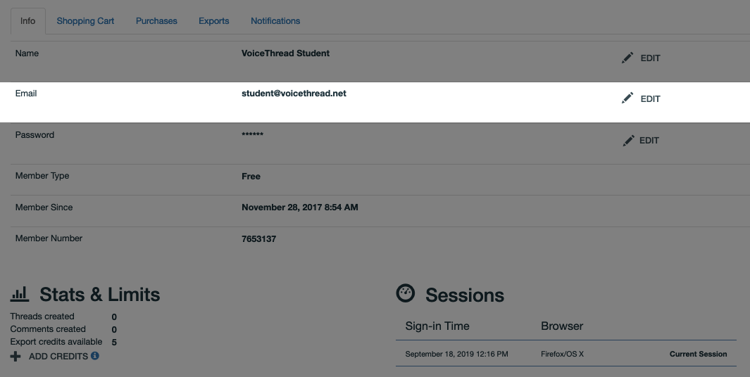Click the pencil icon in Email row
The width and height of the screenshot is (750, 377).
(627, 98)
